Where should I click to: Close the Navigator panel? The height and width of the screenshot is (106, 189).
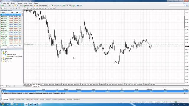22,49
